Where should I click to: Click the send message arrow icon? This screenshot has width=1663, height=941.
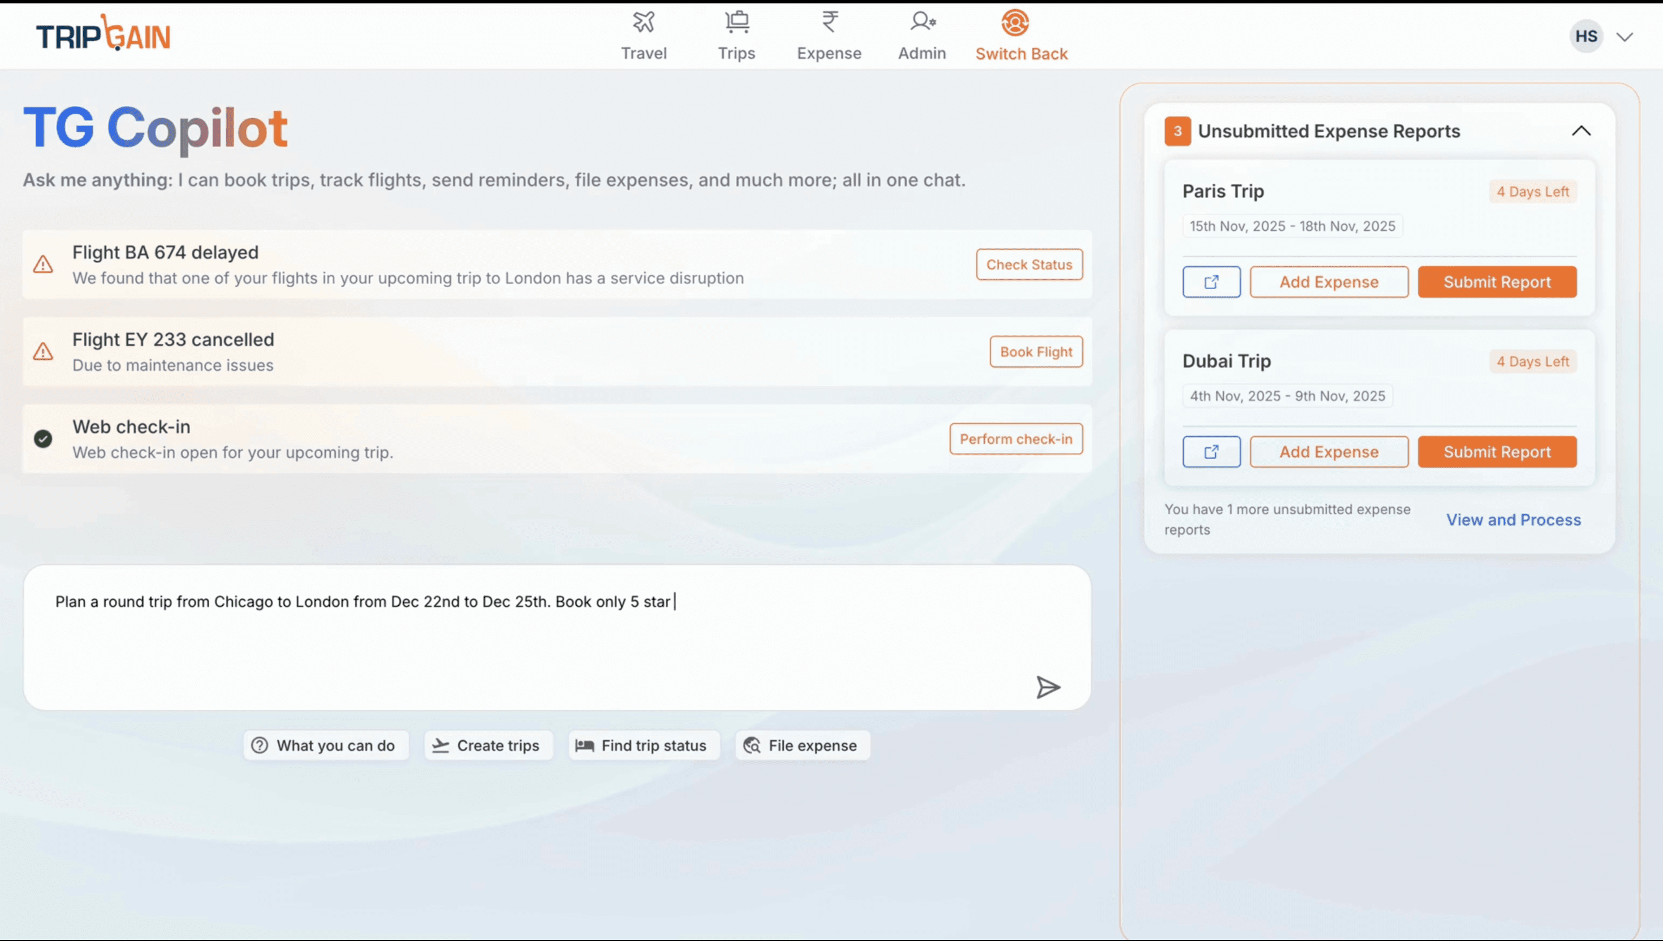1047,687
